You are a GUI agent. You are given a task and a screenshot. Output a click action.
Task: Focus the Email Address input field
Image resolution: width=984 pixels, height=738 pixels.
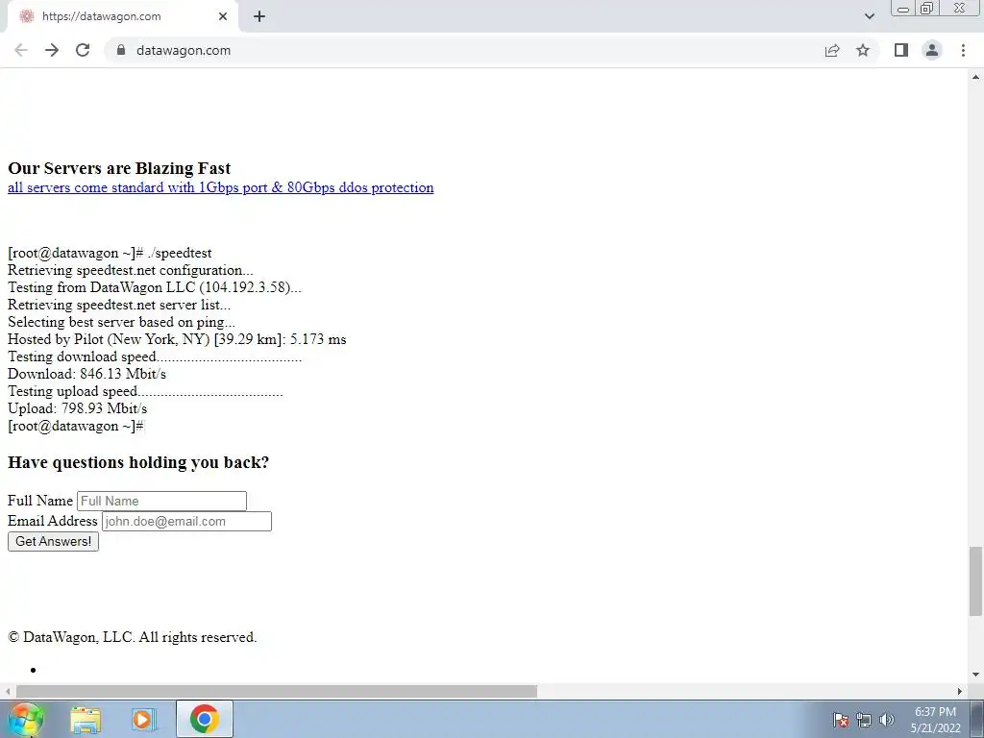187,522
